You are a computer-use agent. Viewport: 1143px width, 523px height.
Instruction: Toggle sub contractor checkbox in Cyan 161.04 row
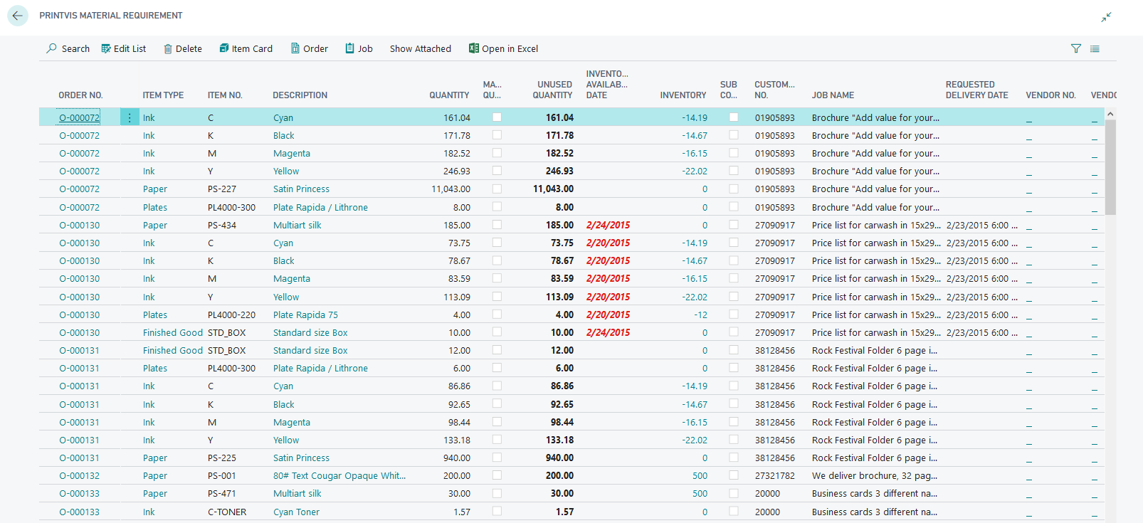[x=734, y=117]
